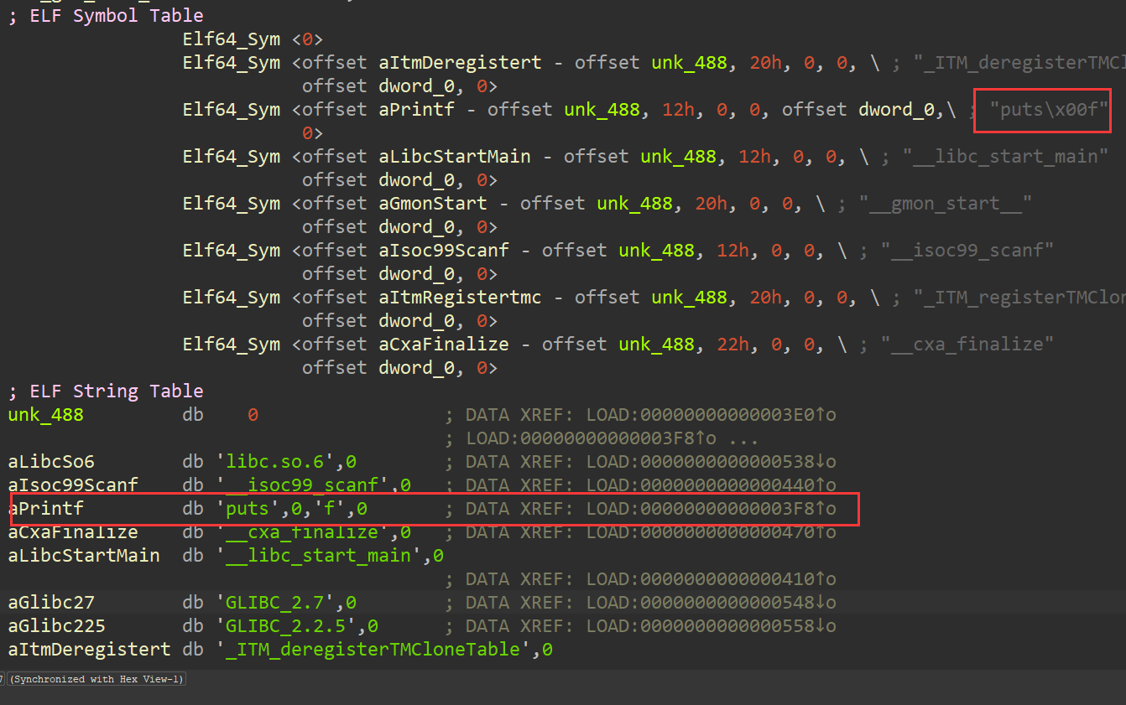Click 'aLibcStartMain' operand in the Elf64_Sym entry
Viewport: 1126px width, 705px height.
tap(455, 157)
